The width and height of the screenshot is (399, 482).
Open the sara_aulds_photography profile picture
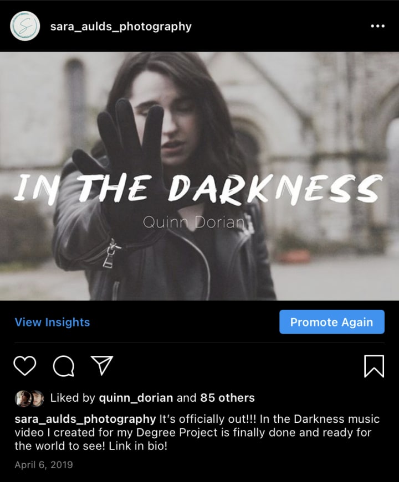(x=25, y=26)
